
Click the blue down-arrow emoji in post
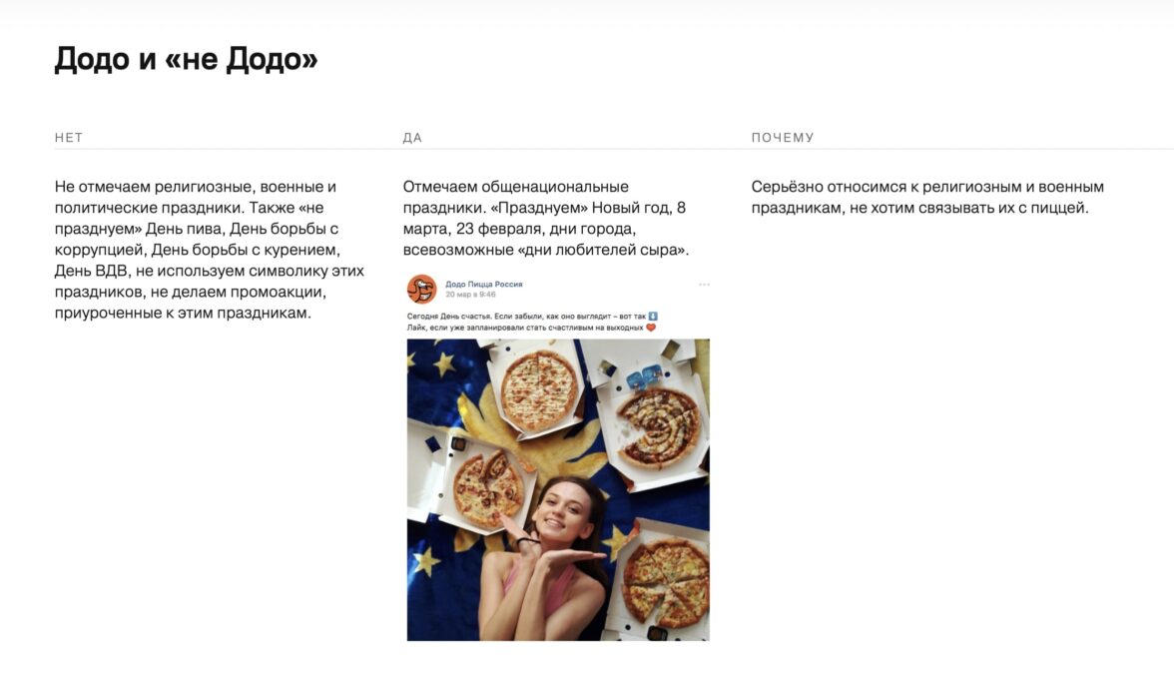(x=653, y=316)
